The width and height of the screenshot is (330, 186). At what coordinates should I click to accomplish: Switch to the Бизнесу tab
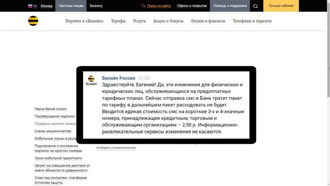click(96, 6)
